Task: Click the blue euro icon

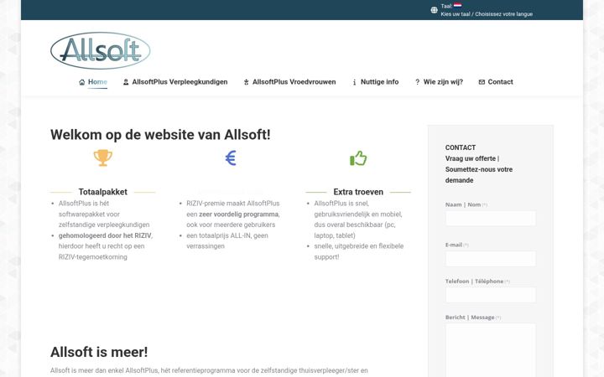Action: 231,158
